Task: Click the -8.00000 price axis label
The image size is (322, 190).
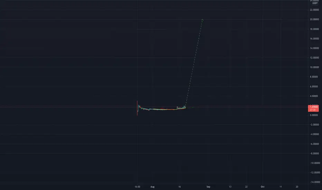Action: pos(314,153)
